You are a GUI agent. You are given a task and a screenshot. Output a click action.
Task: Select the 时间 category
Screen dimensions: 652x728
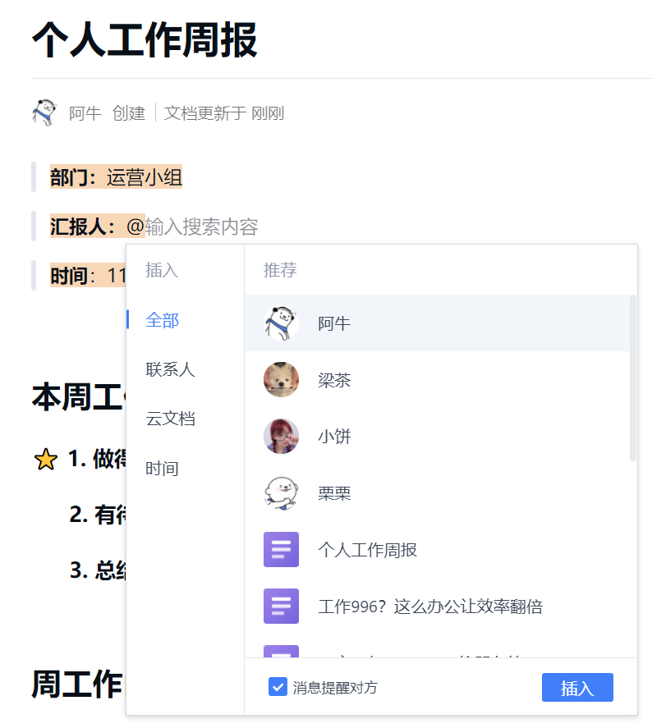(x=162, y=469)
